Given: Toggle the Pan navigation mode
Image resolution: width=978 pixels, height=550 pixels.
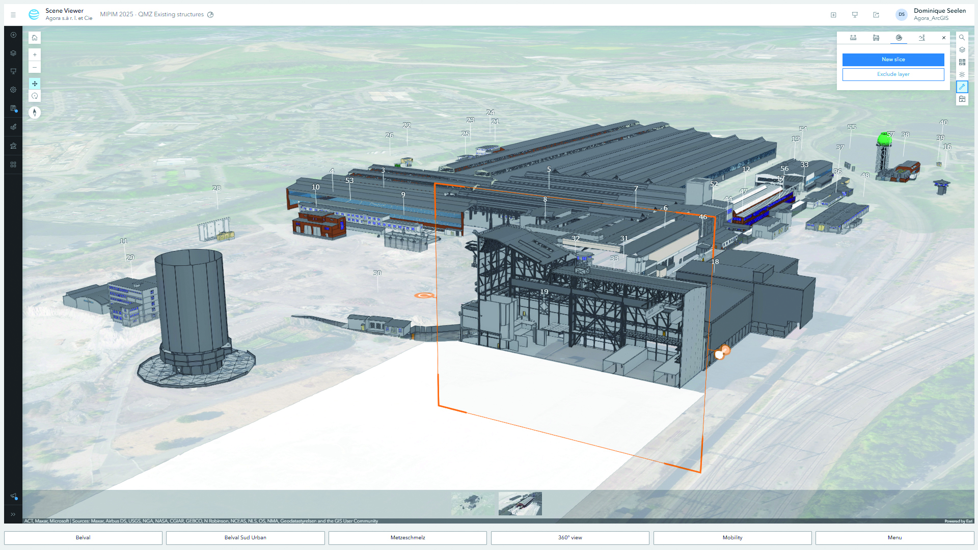Looking at the screenshot, I should point(35,84).
